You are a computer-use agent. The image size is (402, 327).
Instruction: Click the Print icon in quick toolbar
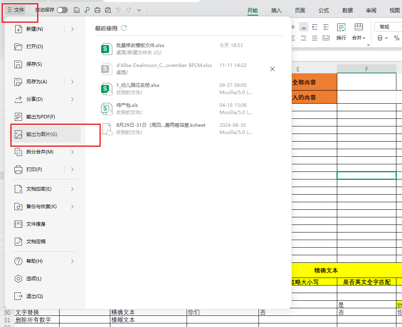[x=98, y=10]
